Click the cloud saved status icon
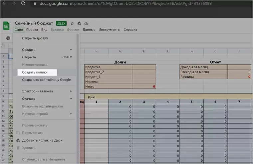The height and width of the screenshot is (164, 253). (x=86, y=24)
